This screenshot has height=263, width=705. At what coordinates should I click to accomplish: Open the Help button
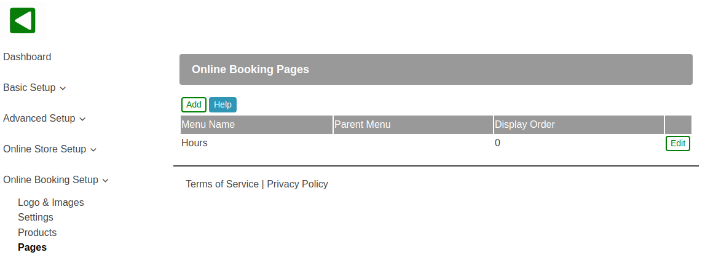(x=223, y=104)
